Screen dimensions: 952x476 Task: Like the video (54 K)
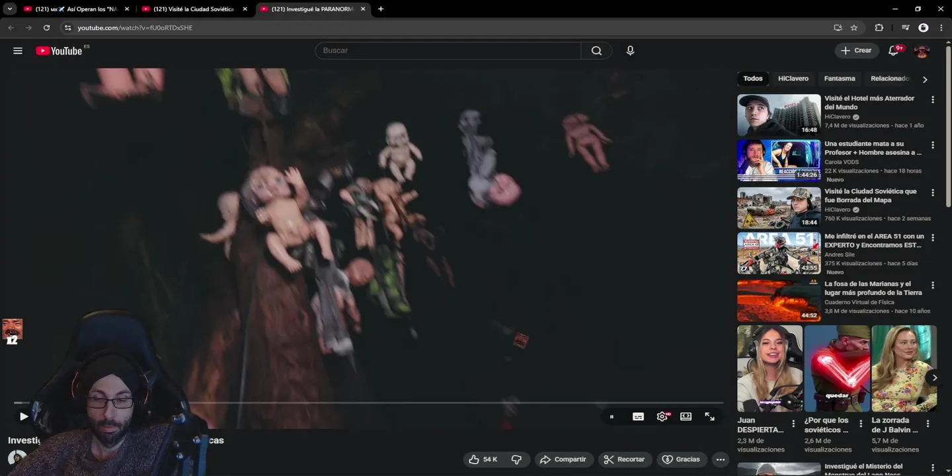[482, 459]
